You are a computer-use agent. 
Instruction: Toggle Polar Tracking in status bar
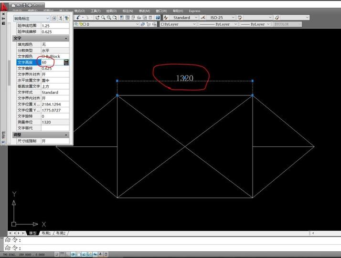73,254
